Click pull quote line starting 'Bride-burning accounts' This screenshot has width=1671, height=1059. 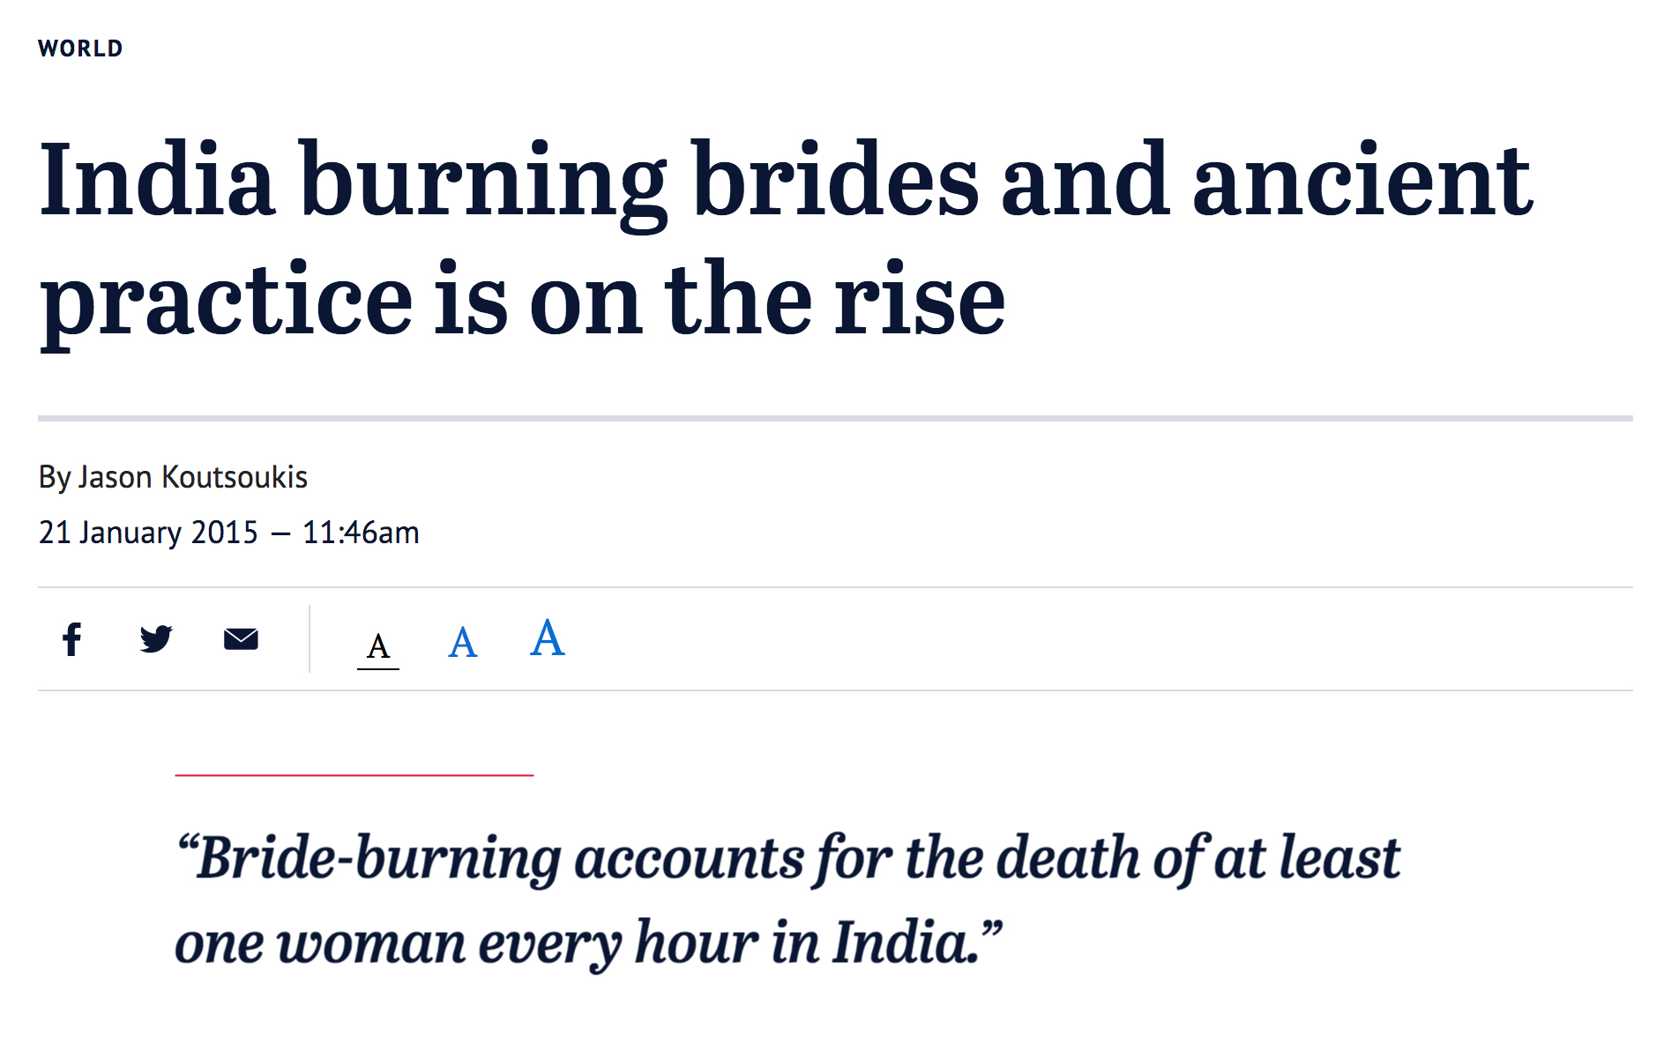pyautogui.click(x=787, y=858)
